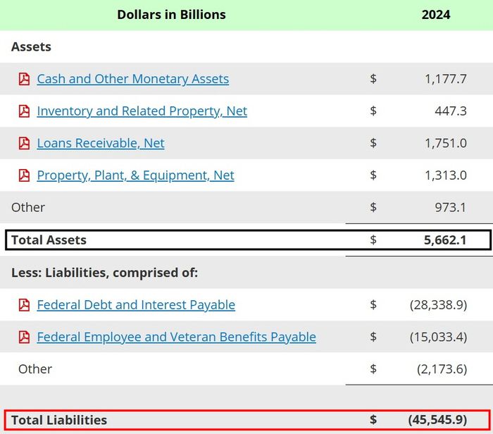
Task: Click the 5,662.1 total assets value
Action: [445, 240]
